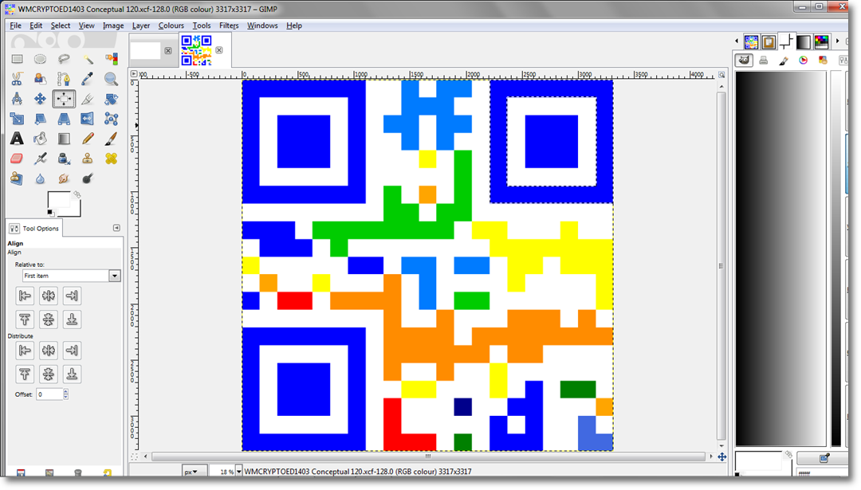Screen dimensions: 861x490
Task: Select the Rotate tool
Action: pos(112,99)
